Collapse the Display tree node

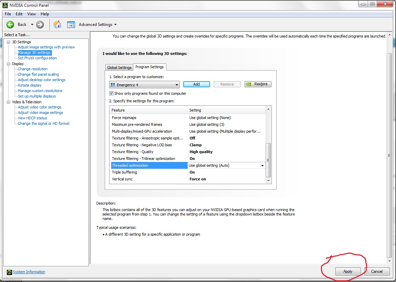[8, 64]
